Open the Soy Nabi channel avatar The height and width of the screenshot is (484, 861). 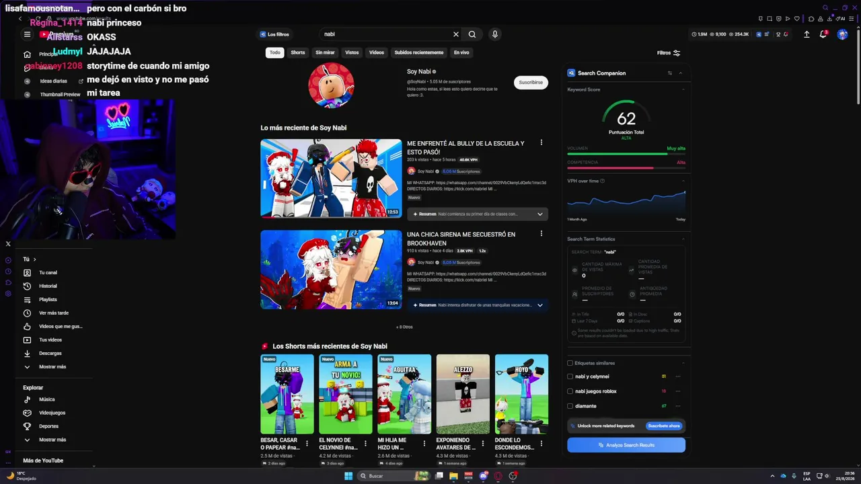point(331,85)
